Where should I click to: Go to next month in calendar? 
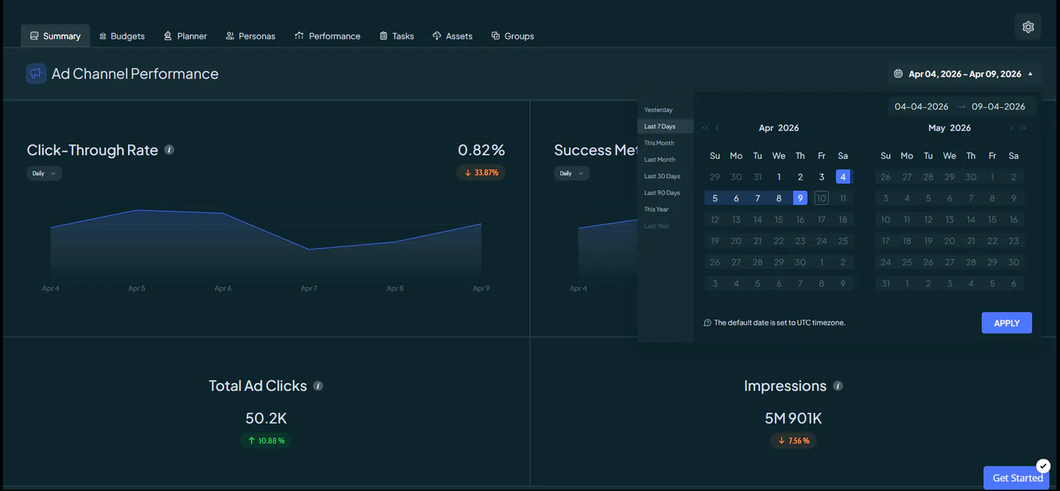click(1011, 128)
